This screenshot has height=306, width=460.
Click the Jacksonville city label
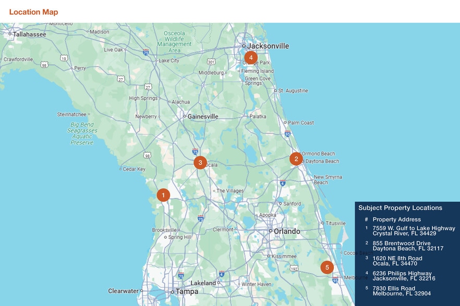tap(268, 46)
